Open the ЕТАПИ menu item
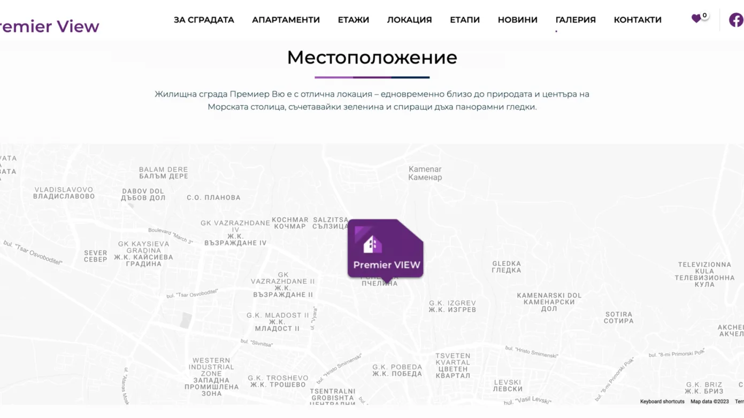 (464, 20)
